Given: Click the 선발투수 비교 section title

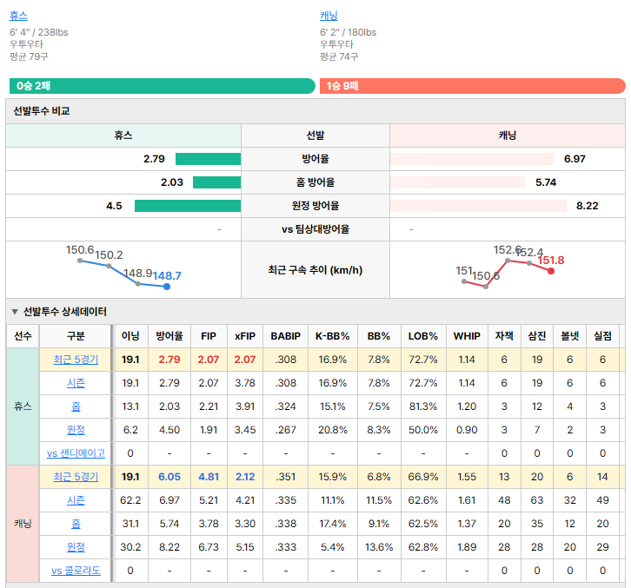Looking at the screenshot, I should coord(42,111).
